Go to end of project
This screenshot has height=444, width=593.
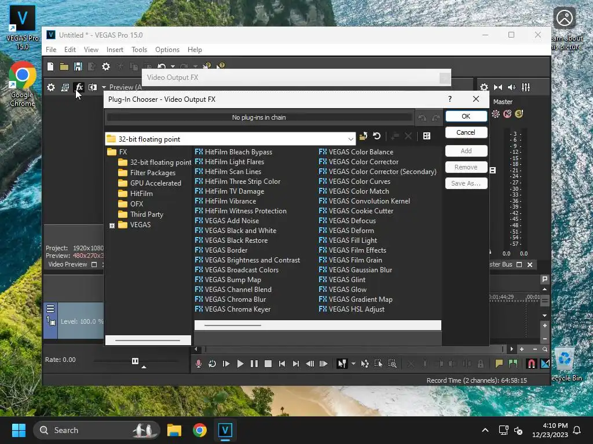296,364
